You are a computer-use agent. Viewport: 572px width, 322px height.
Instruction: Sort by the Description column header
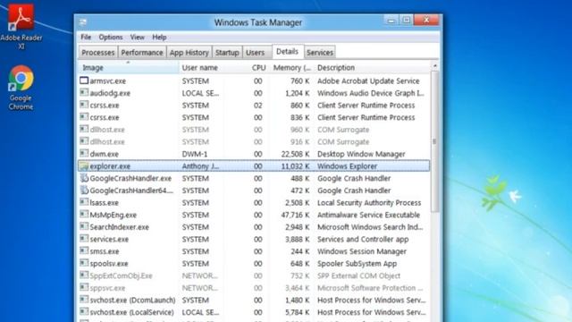tap(372, 68)
